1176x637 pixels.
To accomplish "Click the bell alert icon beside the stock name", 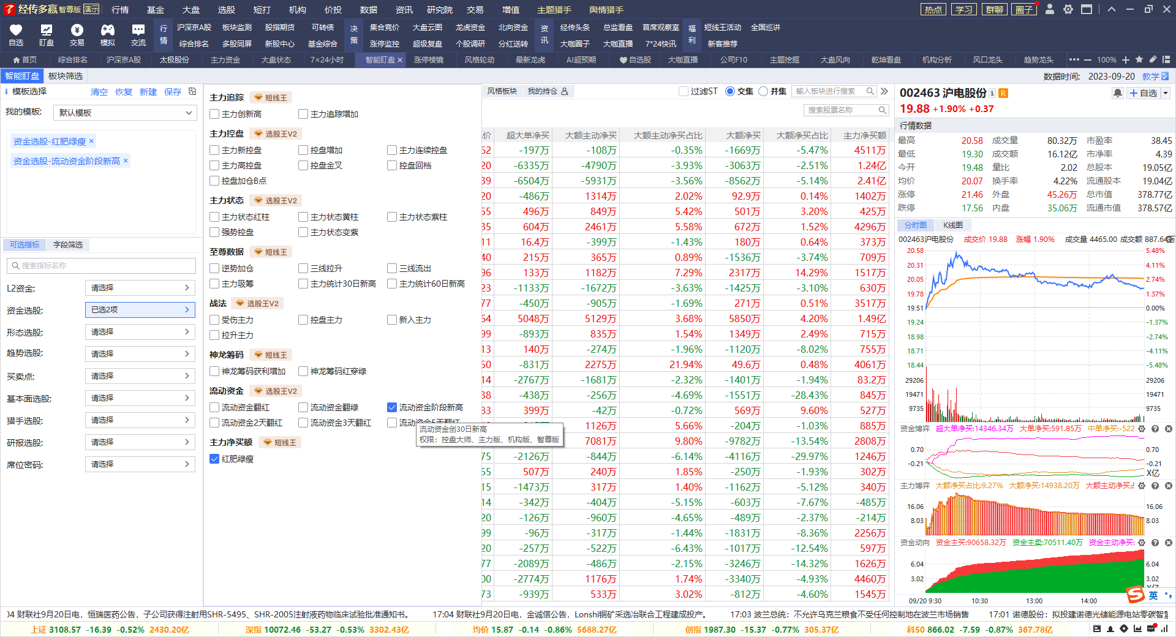I will pyautogui.click(x=1118, y=93).
